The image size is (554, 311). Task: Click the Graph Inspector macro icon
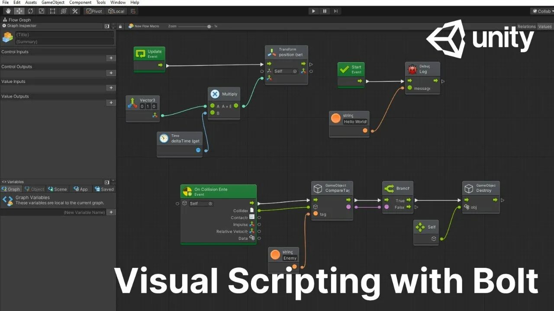click(7, 37)
